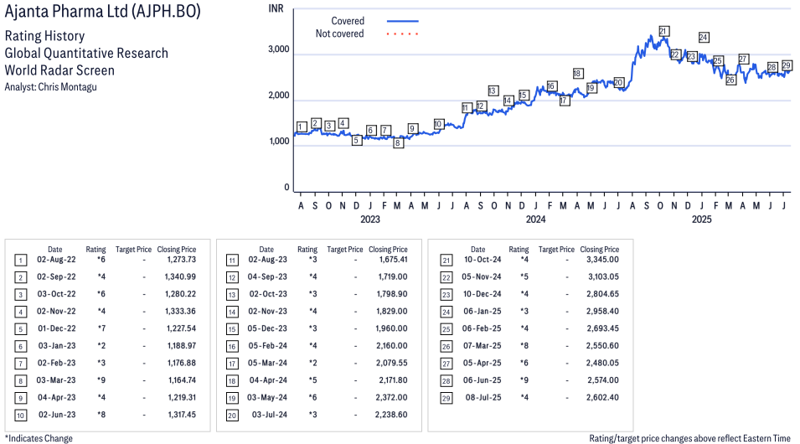
Task: Click rating *7 in the 01-Dec-22 row
Action: pos(101,328)
